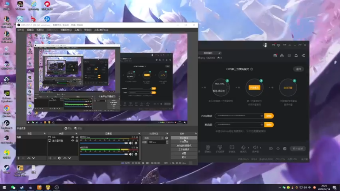Screen dimensions: 340x191
Task: Toggle the eye icon in Douyu bottom bar
Action: [x=278, y=149]
